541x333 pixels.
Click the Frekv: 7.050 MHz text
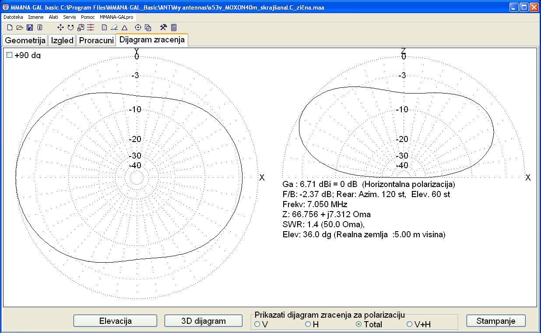pos(315,205)
